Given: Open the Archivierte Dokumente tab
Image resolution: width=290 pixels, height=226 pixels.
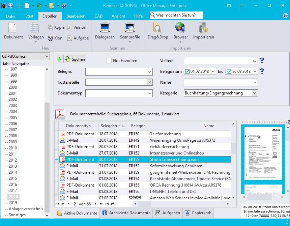Looking at the screenshot, I should pos(126,213).
